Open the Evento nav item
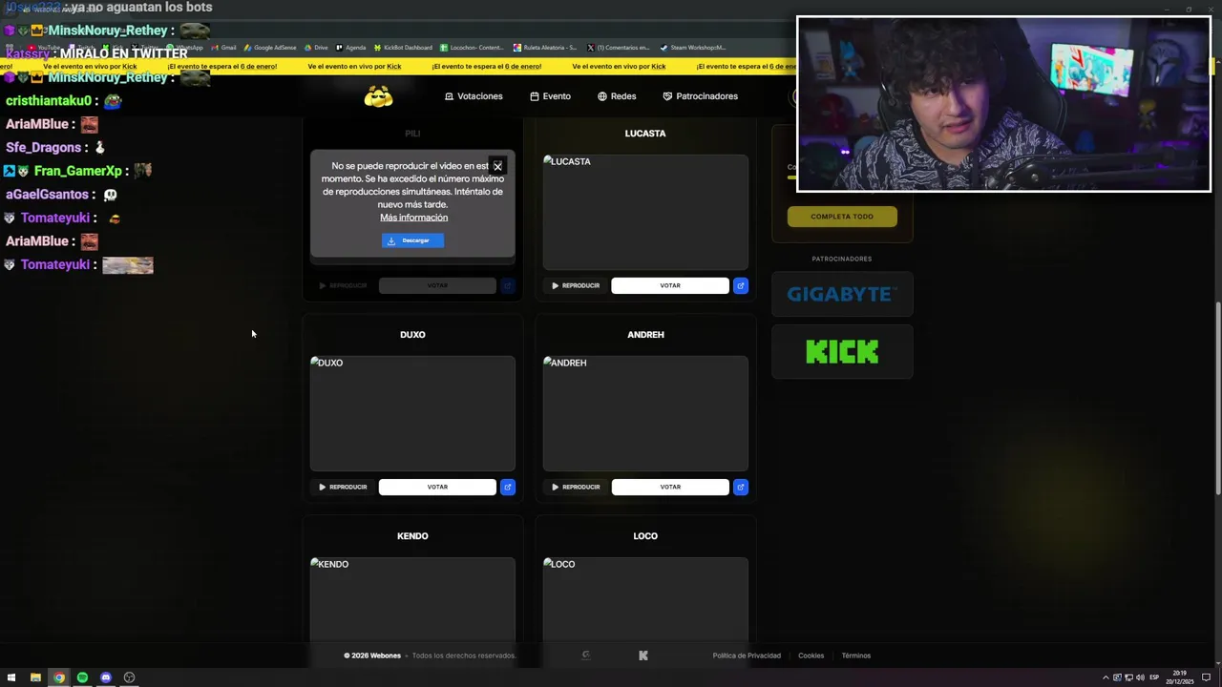1222x687 pixels. coord(551,96)
